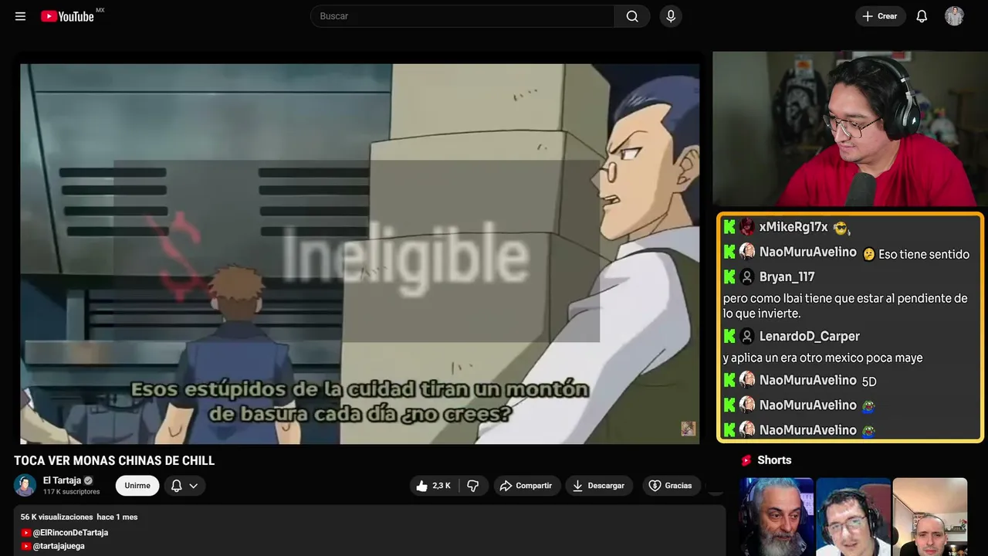Open the @ElRinconDeTartaja link
988x556 pixels.
click(x=70, y=533)
